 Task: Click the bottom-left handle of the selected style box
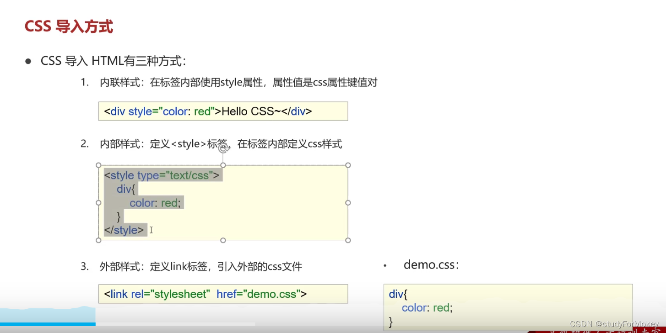(x=98, y=240)
